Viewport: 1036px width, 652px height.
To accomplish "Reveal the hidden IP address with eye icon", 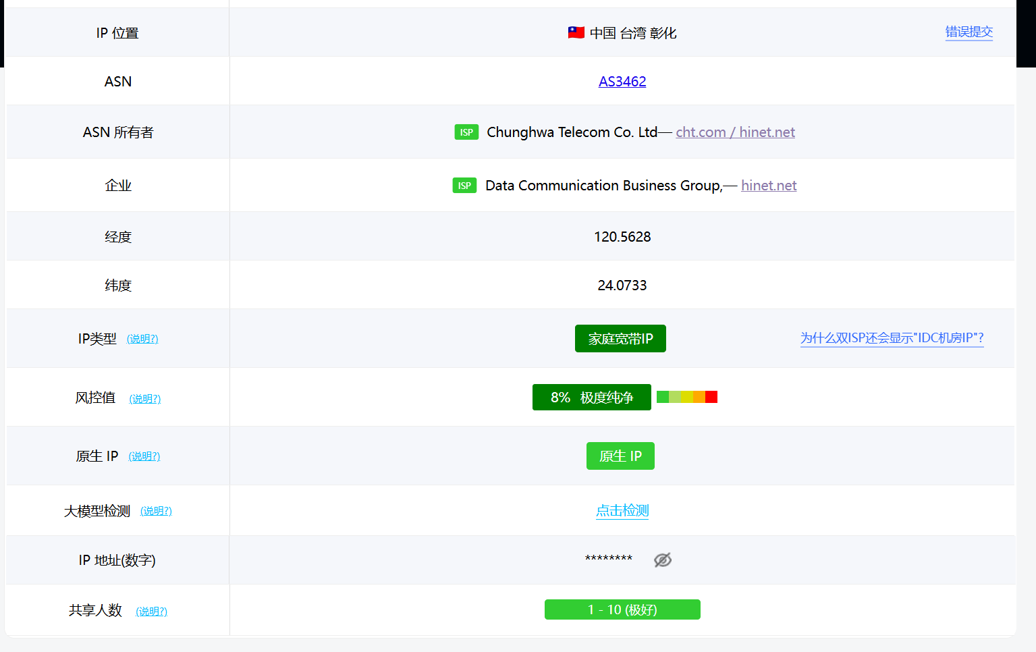I will 662,560.
